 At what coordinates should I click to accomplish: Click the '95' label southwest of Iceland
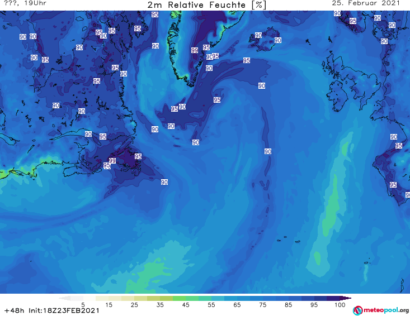tap(246, 60)
